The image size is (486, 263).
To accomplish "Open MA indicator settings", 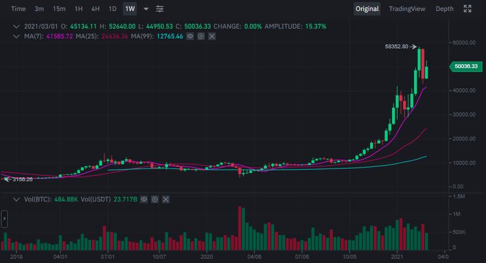I will tap(201, 37).
